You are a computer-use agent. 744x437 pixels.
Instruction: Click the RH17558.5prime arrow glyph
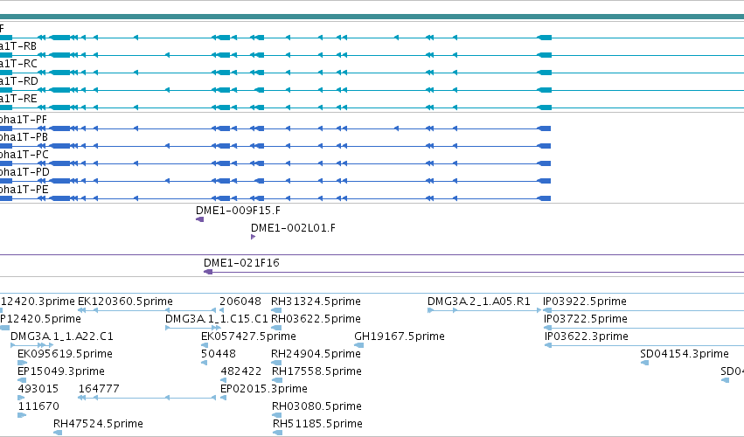(277, 380)
